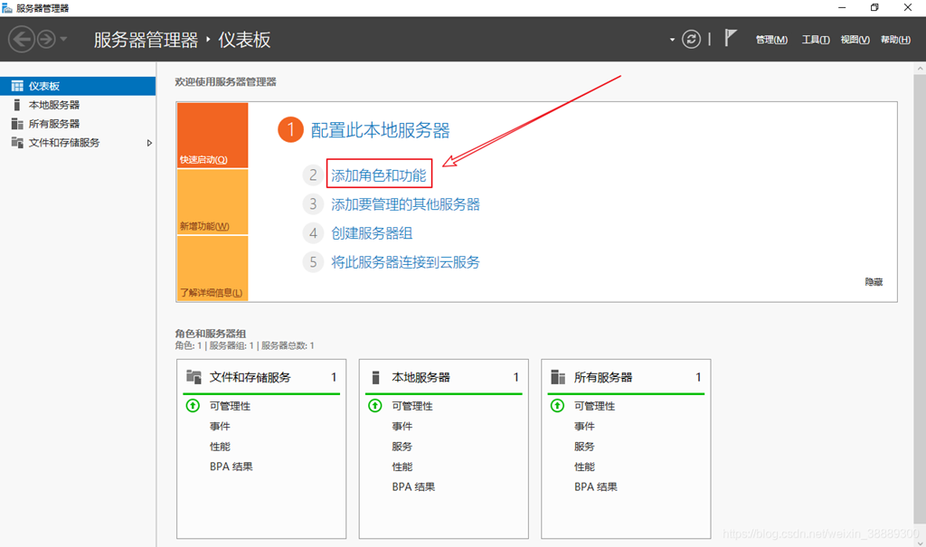This screenshot has width=926, height=547.
Task: Select 本地服务器 in the left sidebar
Action: [x=54, y=105]
